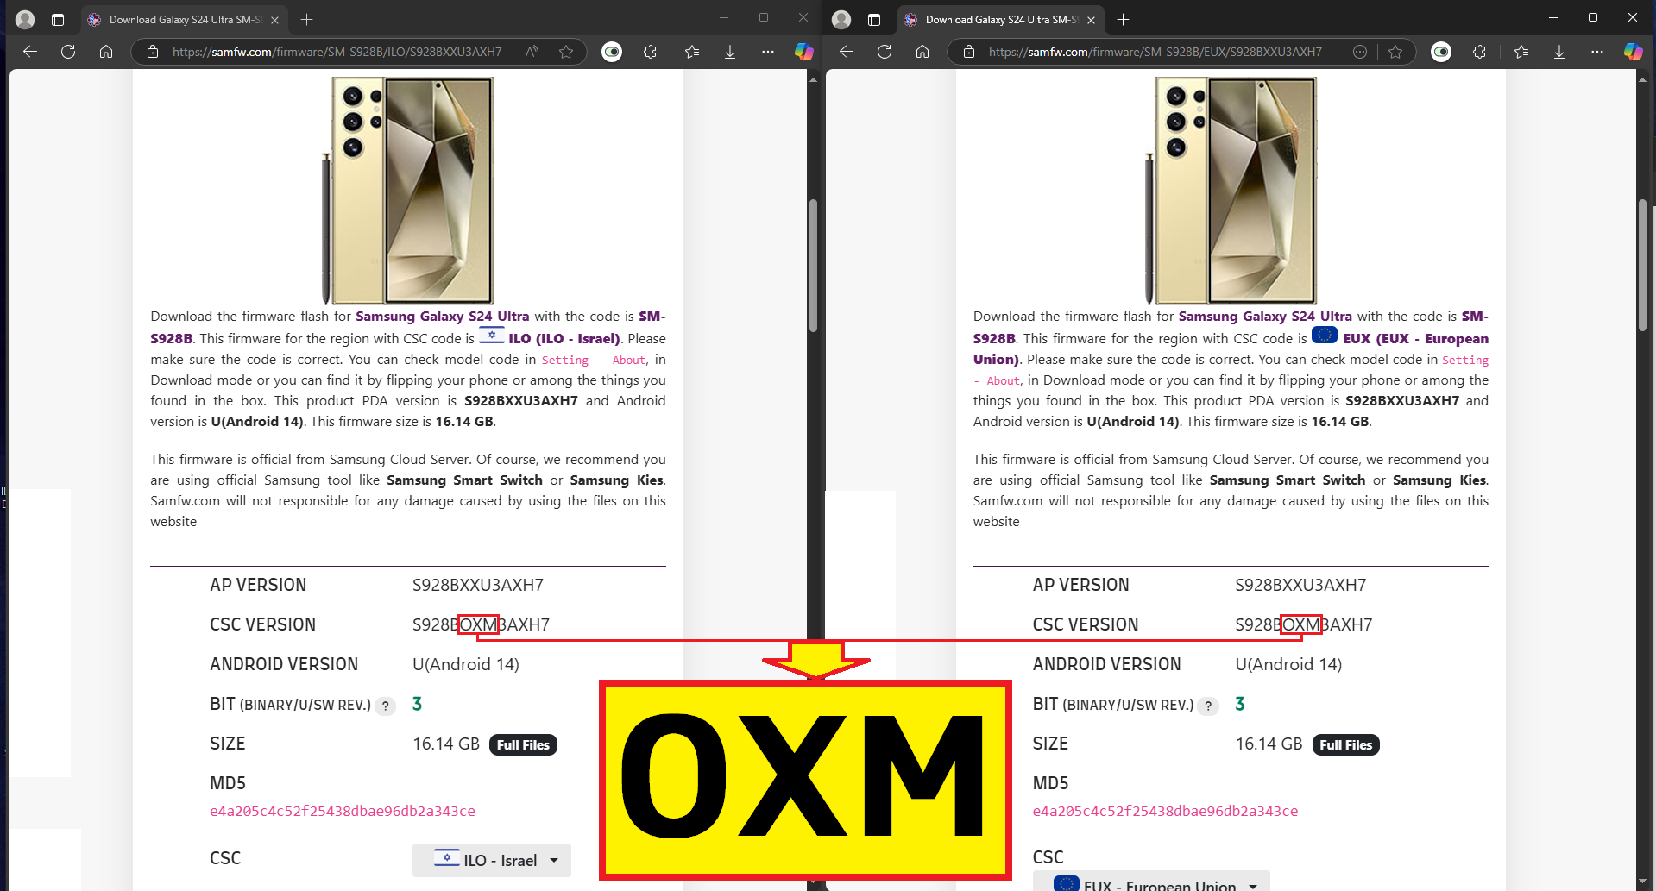
Task: Open Favorites list in ILO window
Action: pyautogui.click(x=692, y=52)
